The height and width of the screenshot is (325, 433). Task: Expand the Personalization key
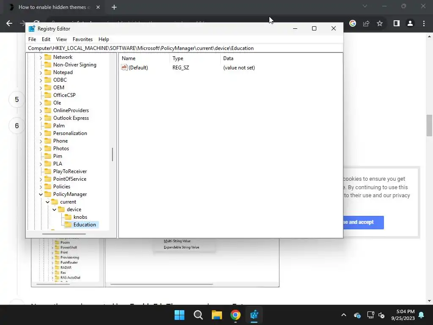[41, 133]
